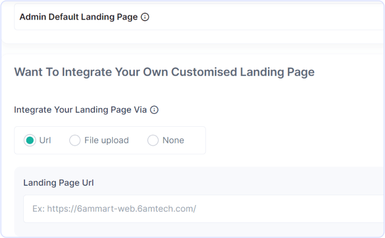Click the grey panel beside the Landing Page Url label
This screenshot has height=238, width=385.
[238, 183]
